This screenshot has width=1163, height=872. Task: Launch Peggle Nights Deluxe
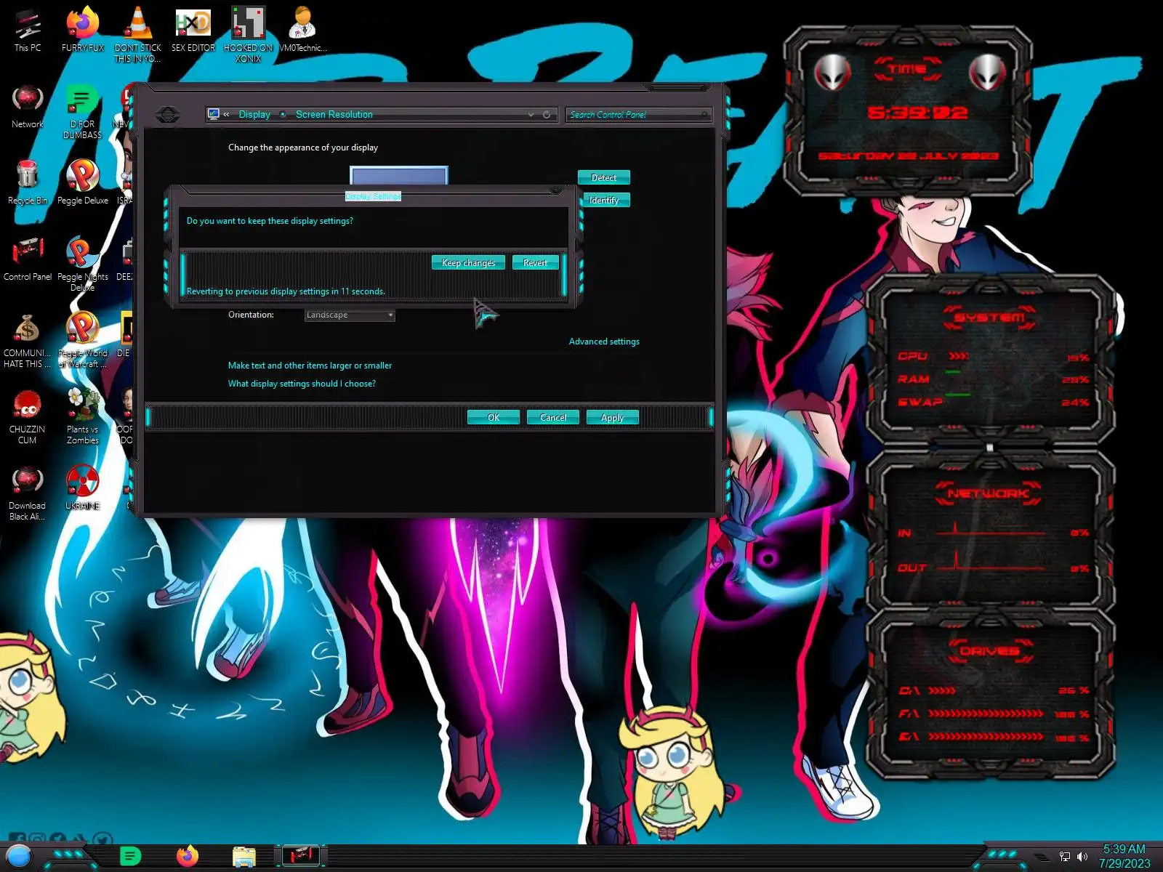point(83,264)
